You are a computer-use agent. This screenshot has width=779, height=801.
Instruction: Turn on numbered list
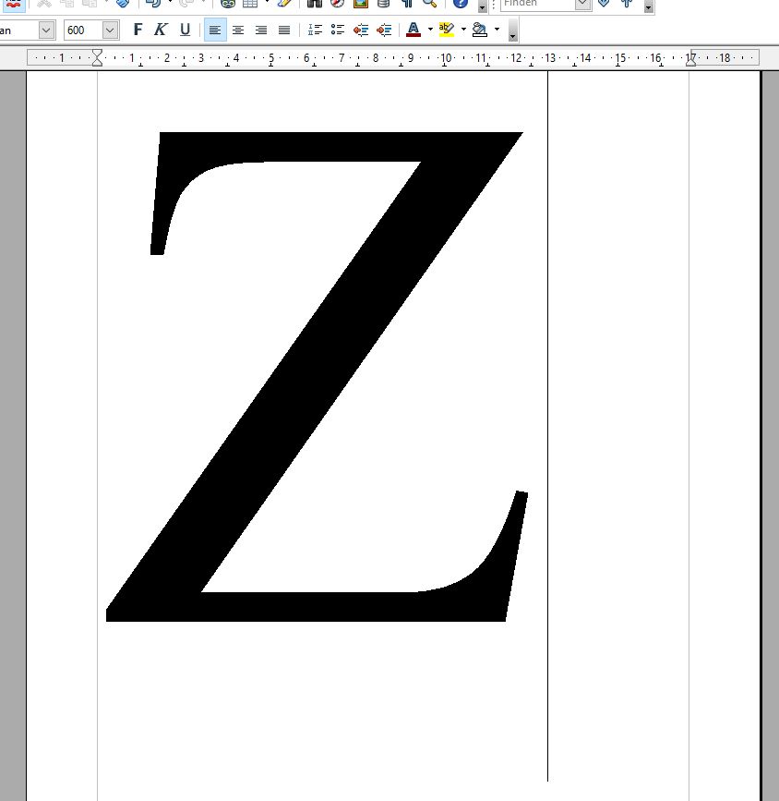315,30
